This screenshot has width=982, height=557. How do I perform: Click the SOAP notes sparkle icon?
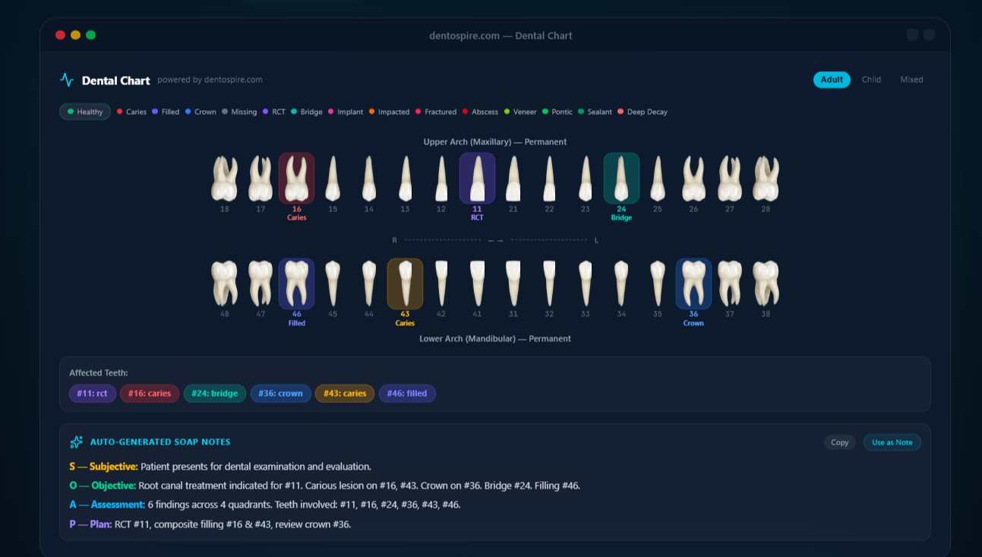(x=76, y=441)
